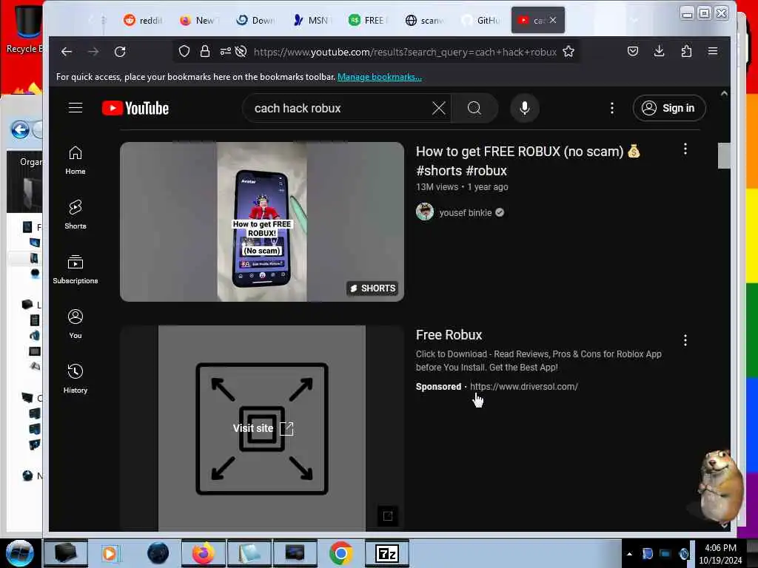Open yousef binkie channel avatar
This screenshot has height=568, width=758.
pos(425,212)
